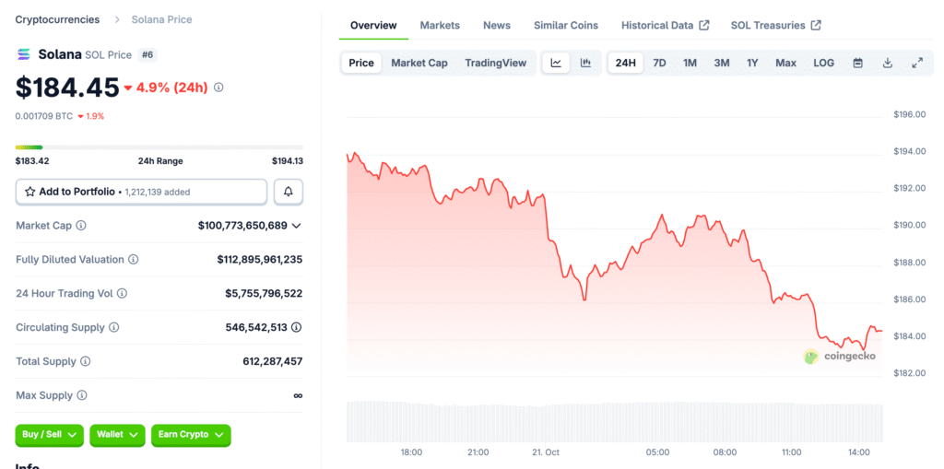The image size is (944, 469).
Task: Open the calendar date range picker
Action: 857,63
